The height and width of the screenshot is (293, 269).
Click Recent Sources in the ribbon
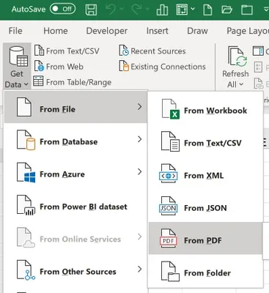pos(152,51)
